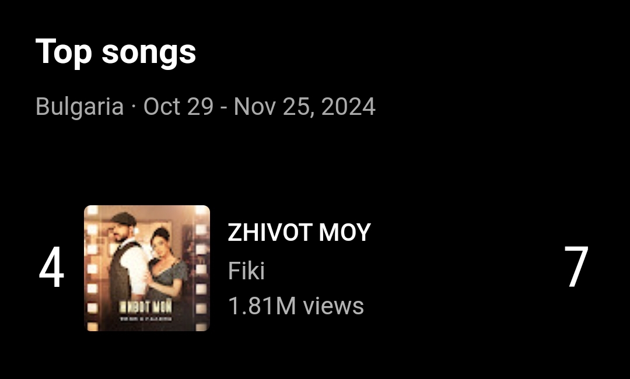Click the Top songs heading
Screen dimensions: 630x379
coord(116,52)
